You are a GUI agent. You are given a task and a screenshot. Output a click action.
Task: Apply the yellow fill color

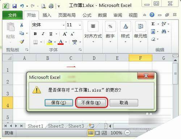point(50,42)
